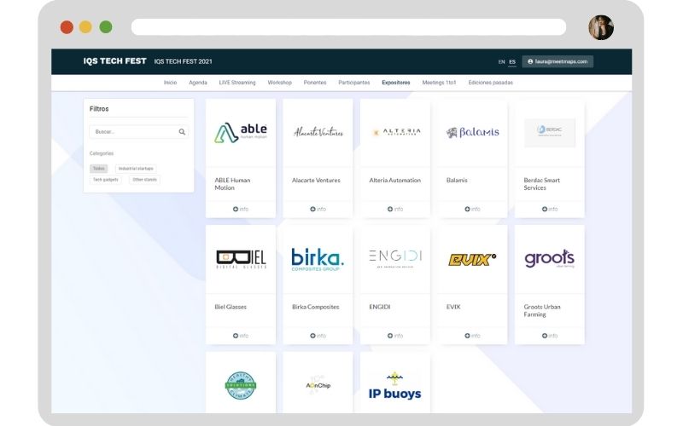The image size is (683, 426).
Task: Switch to the Workshop tab
Action: click(x=280, y=83)
